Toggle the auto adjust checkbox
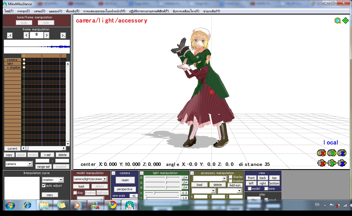 tap(43, 186)
